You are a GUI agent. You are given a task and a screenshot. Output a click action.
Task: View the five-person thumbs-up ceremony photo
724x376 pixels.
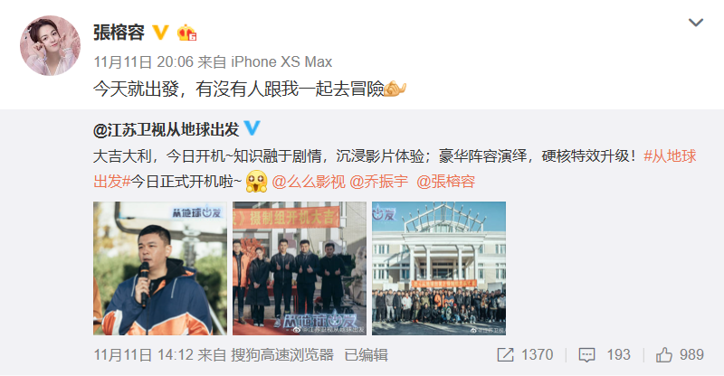[x=300, y=268]
